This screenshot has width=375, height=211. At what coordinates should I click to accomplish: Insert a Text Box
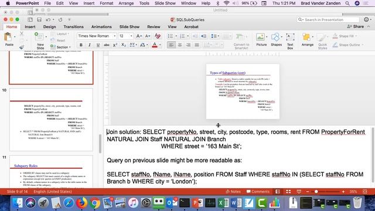coord(290,41)
